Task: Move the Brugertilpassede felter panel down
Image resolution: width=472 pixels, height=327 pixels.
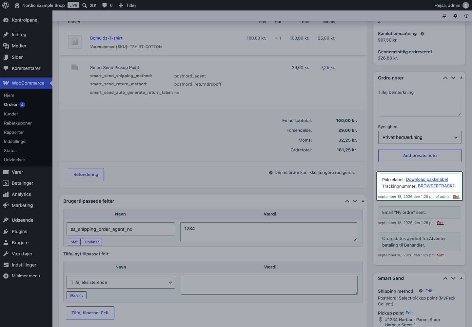Action: coord(355,201)
